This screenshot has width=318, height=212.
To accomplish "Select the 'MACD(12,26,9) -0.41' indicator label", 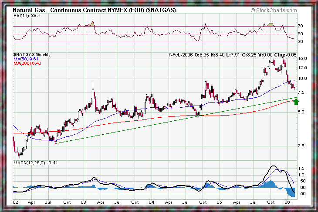I will (35, 162).
